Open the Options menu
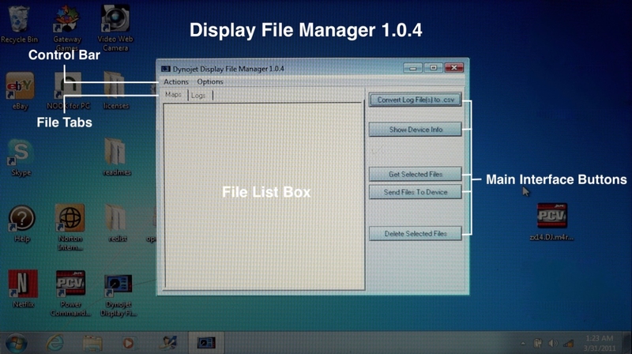This screenshot has width=632, height=354. [210, 82]
